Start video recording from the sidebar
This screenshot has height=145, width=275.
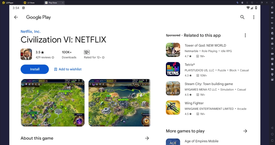click(272, 54)
